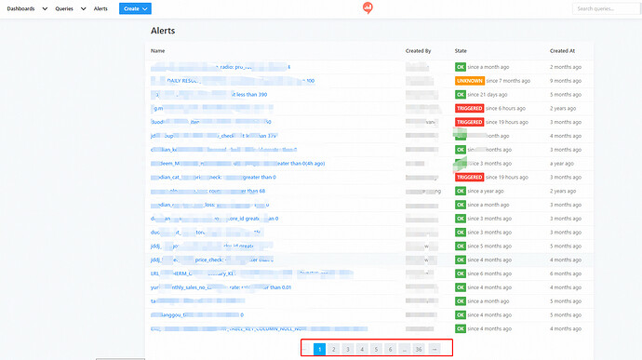Open the alert containing 'DAILY RESU'
Screen dimensions: 642x360
233,81
